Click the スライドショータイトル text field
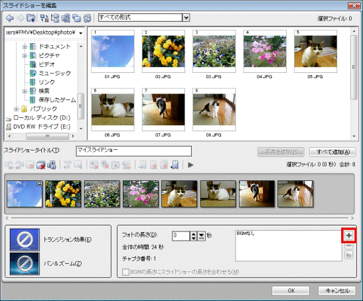The height and width of the screenshot is (301, 363). click(133, 151)
